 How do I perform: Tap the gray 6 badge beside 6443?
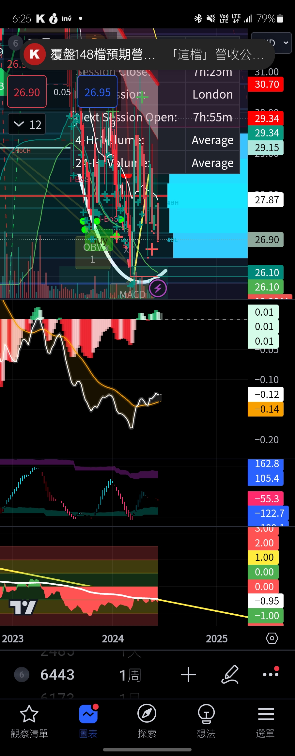[x=22, y=675]
